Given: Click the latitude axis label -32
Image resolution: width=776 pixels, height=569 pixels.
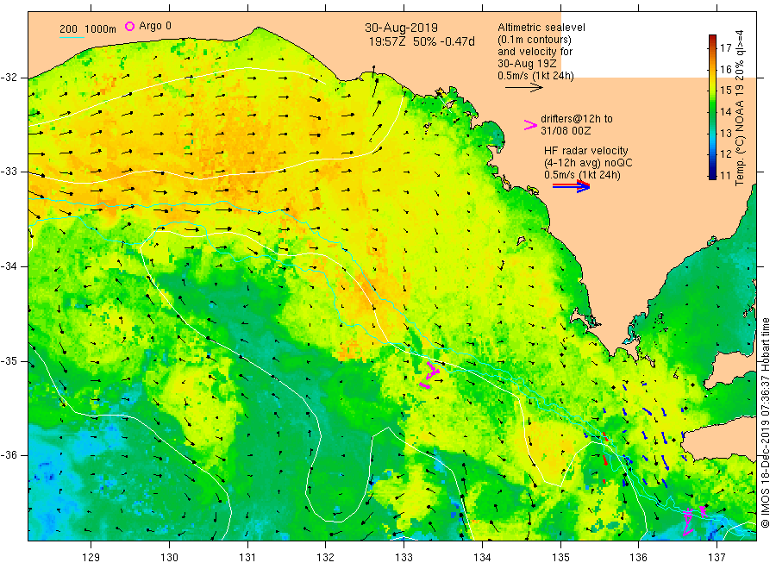Looking at the screenshot, I should pos(9,78).
